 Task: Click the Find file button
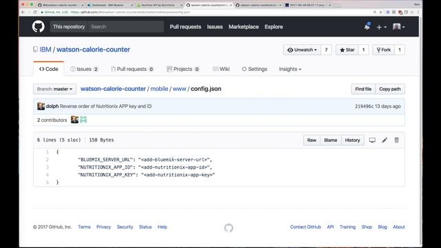click(363, 89)
